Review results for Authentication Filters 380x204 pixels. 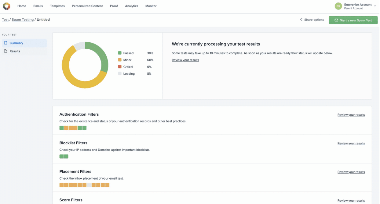[351, 115]
